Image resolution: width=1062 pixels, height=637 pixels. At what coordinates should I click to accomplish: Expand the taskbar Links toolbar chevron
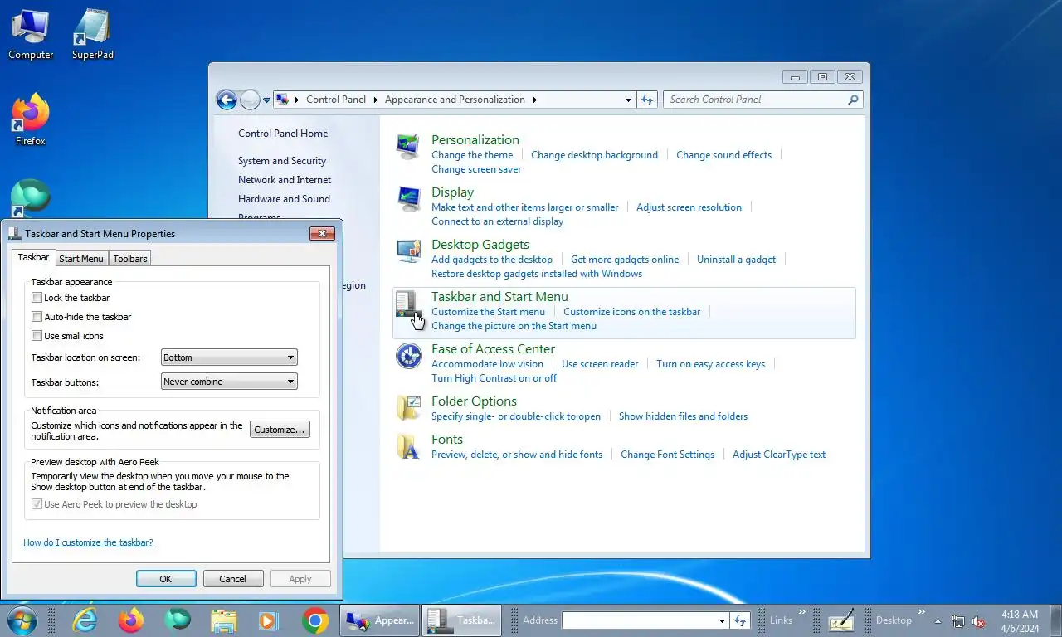click(801, 611)
